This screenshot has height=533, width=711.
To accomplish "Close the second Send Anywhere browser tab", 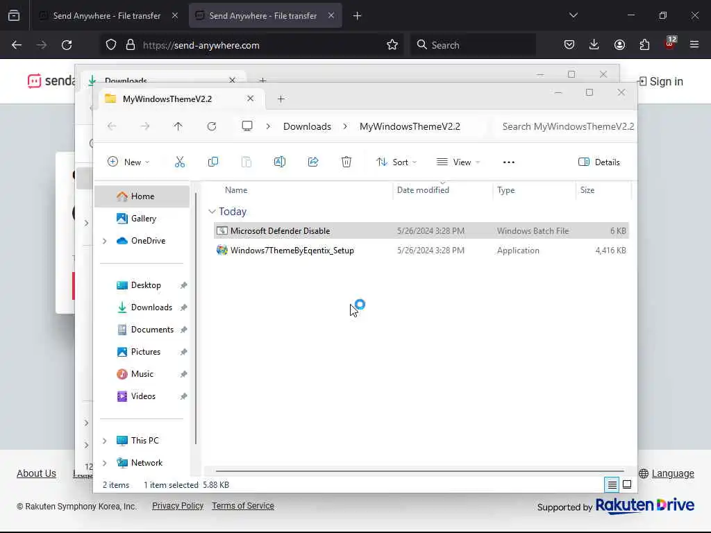I will (x=331, y=15).
